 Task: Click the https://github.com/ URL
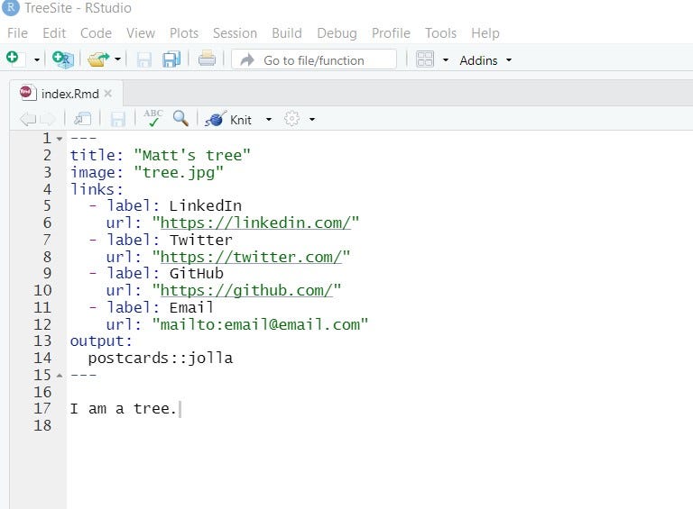246,291
